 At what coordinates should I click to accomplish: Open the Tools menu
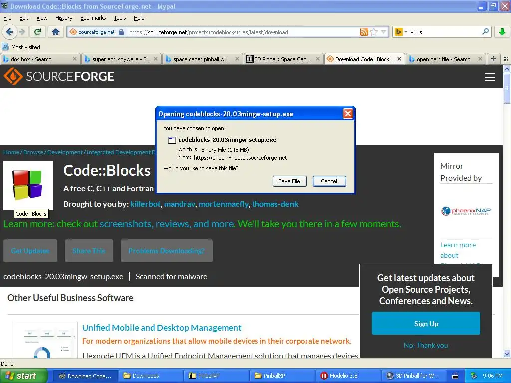120,18
